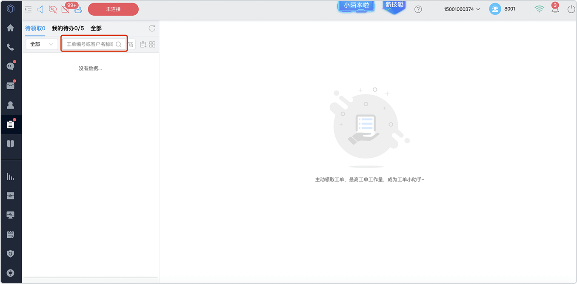
Task: Click the red 未连接 status button
Action: point(113,9)
